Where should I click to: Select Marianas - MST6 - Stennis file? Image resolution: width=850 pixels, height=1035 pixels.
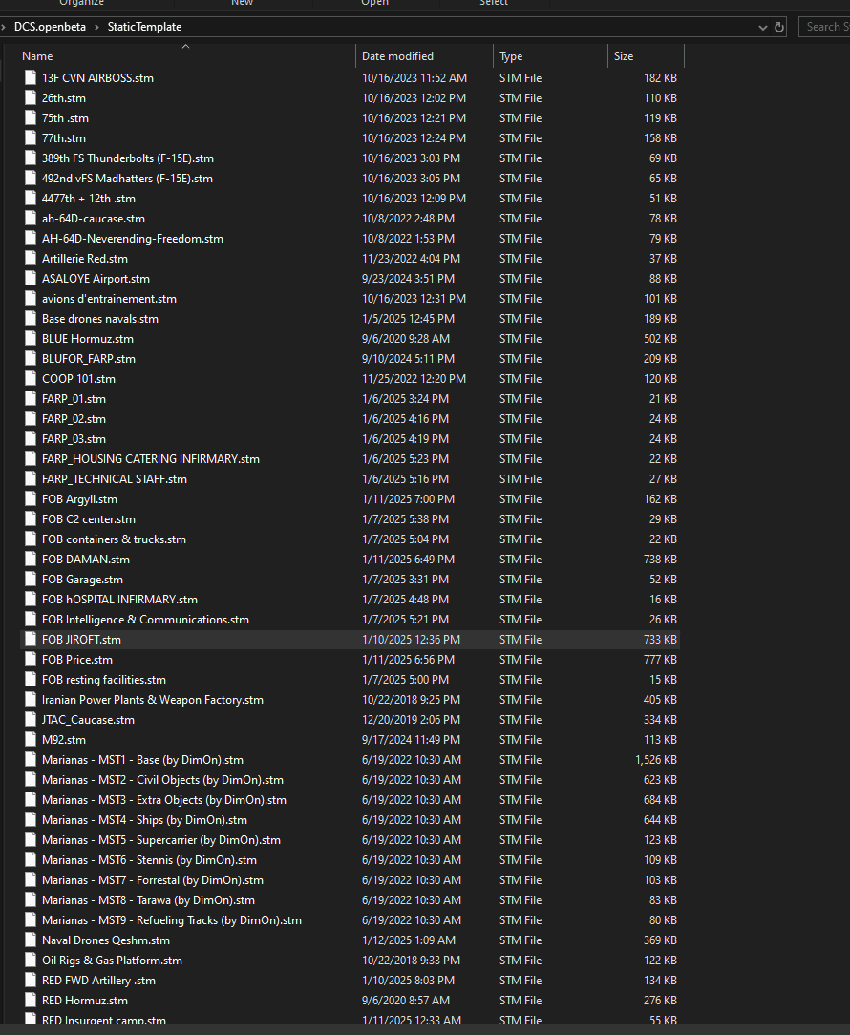[149, 859]
